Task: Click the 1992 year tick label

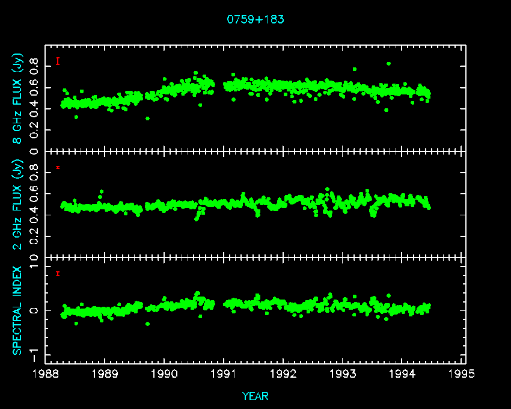Action: click(284, 374)
